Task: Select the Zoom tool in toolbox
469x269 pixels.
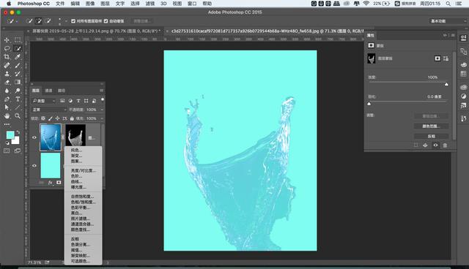Action: 18,116
